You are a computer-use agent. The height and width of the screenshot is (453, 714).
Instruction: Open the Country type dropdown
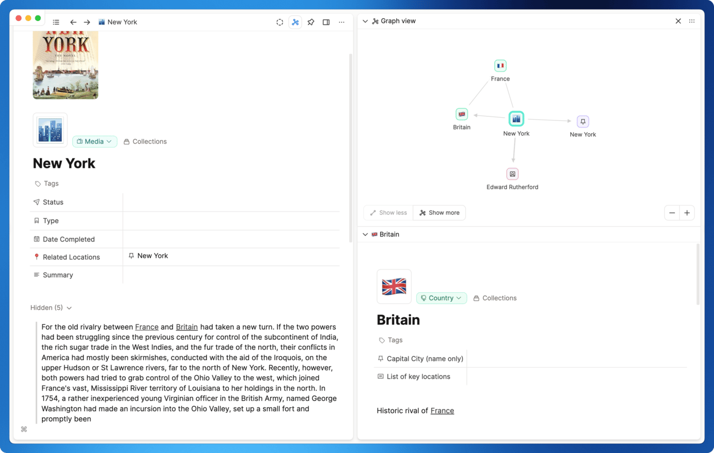coord(442,298)
